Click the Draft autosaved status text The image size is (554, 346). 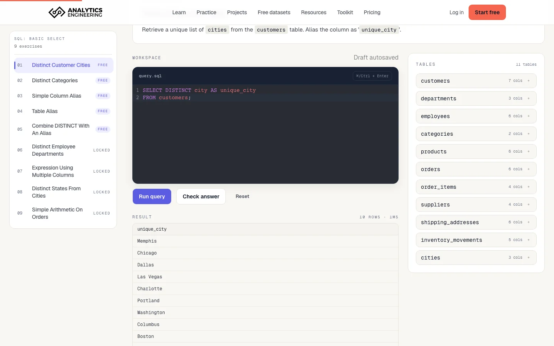pyautogui.click(x=376, y=58)
